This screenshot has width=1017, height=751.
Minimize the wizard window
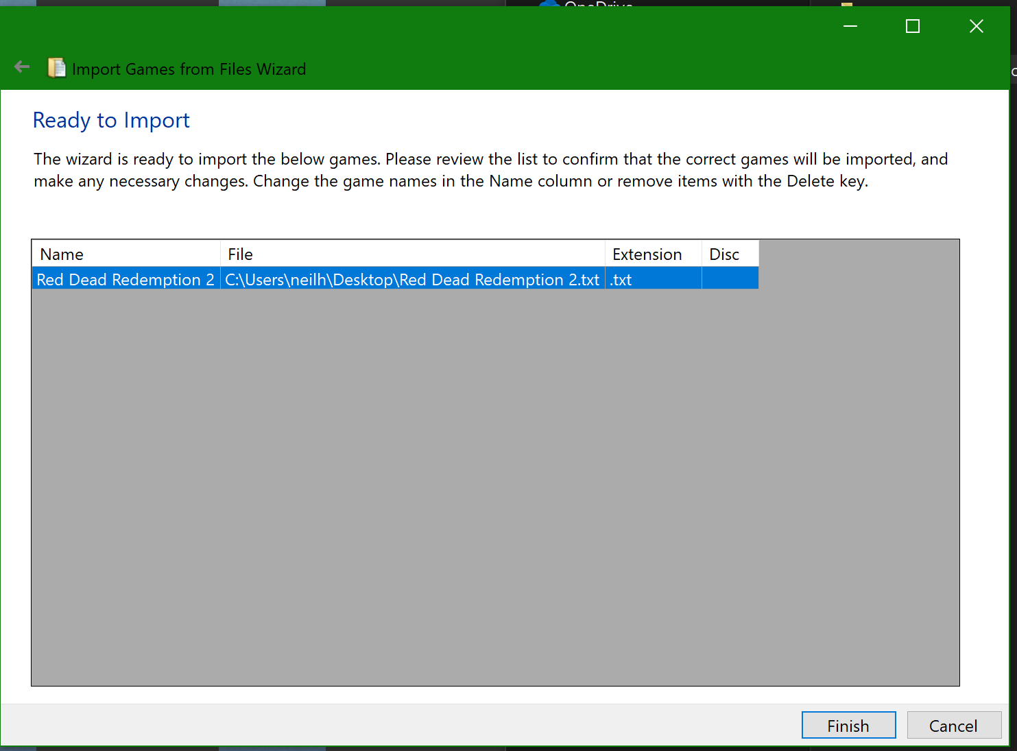pyautogui.click(x=850, y=26)
